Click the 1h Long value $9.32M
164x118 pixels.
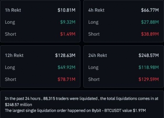pos(68,22)
